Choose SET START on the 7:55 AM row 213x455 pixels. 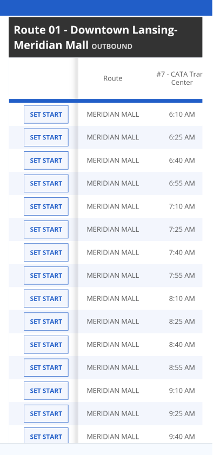(x=46, y=276)
